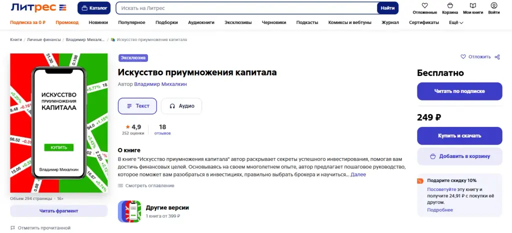Click the reviews count 18 отзывов

click(162, 129)
